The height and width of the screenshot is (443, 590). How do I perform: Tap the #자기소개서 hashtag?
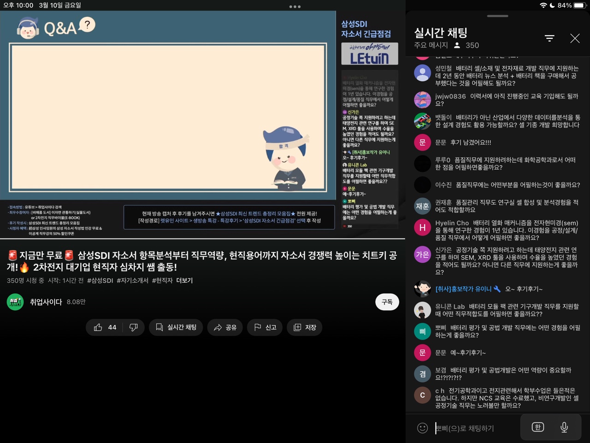tap(132, 281)
